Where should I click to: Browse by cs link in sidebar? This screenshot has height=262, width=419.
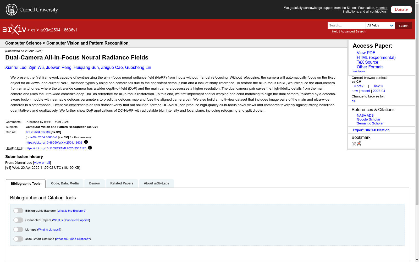click(x=353, y=101)
